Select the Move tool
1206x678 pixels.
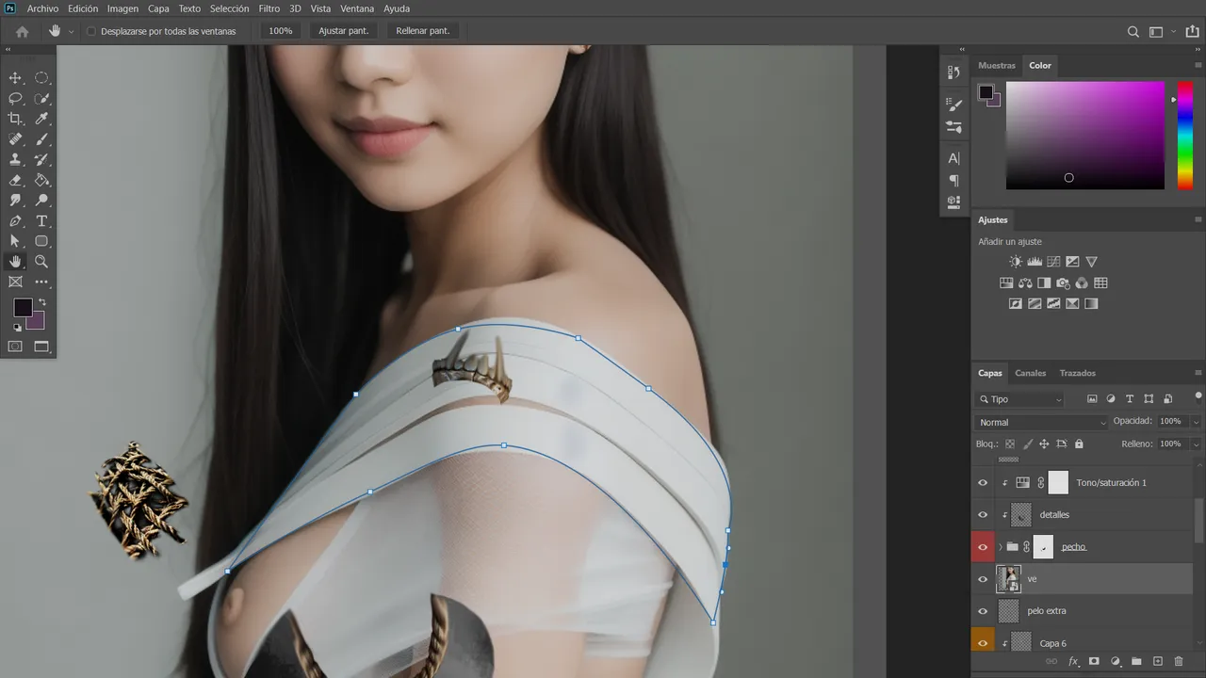(15, 78)
